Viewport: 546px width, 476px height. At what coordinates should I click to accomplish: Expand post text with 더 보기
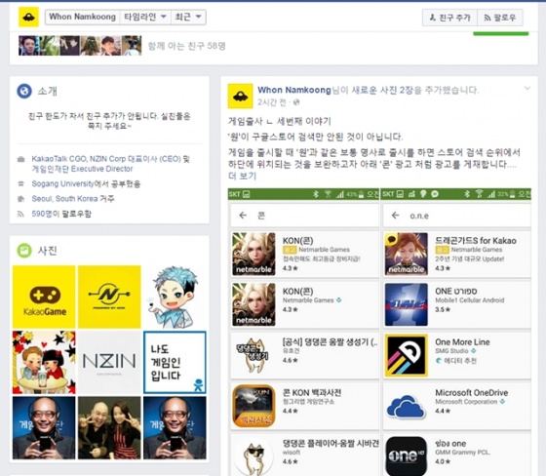(243, 176)
